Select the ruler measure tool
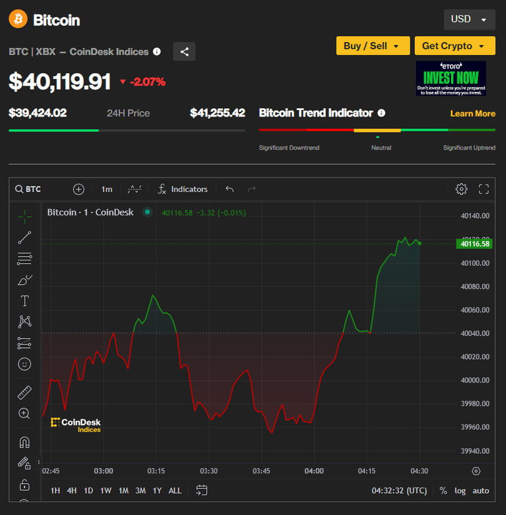This screenshot has height=515, width=506. (x=24, y=392)
